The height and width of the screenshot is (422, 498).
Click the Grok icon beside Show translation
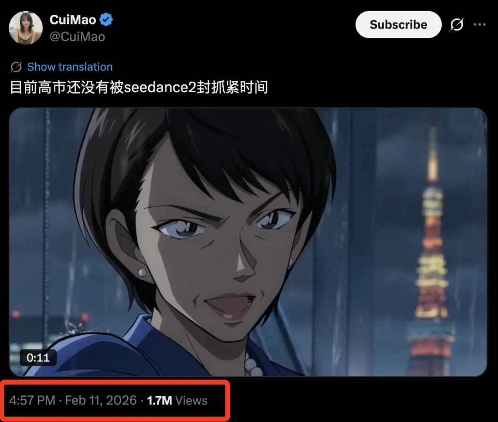(16, 67)
